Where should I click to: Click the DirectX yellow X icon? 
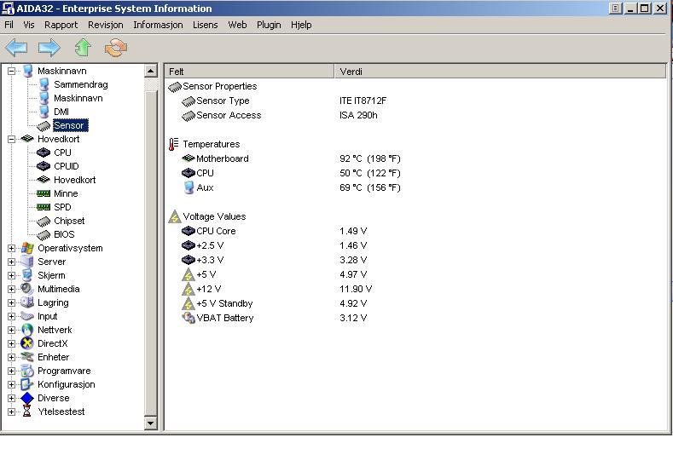27,343
